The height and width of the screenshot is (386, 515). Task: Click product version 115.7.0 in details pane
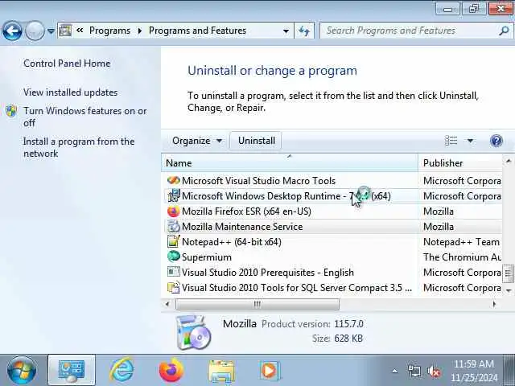coord(348,324)
